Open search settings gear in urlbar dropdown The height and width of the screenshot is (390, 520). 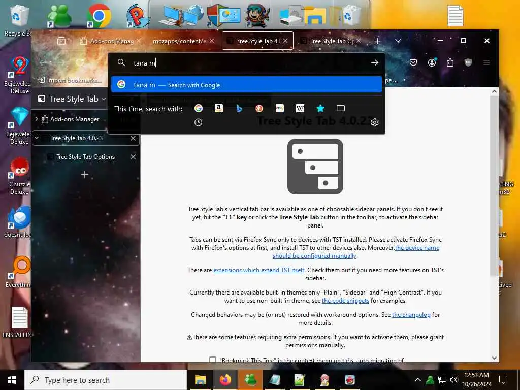tap(375, 122)
